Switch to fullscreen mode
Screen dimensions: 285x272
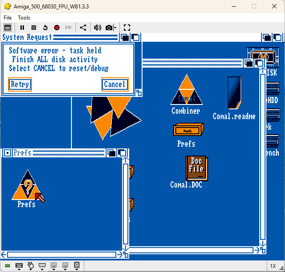pyautogui.click(x=127, y=28)
